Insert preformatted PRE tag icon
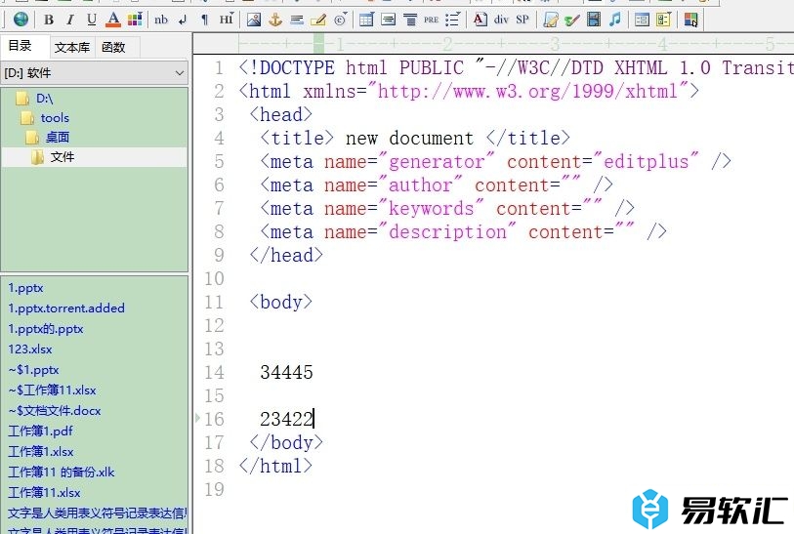 click(431, 20)
